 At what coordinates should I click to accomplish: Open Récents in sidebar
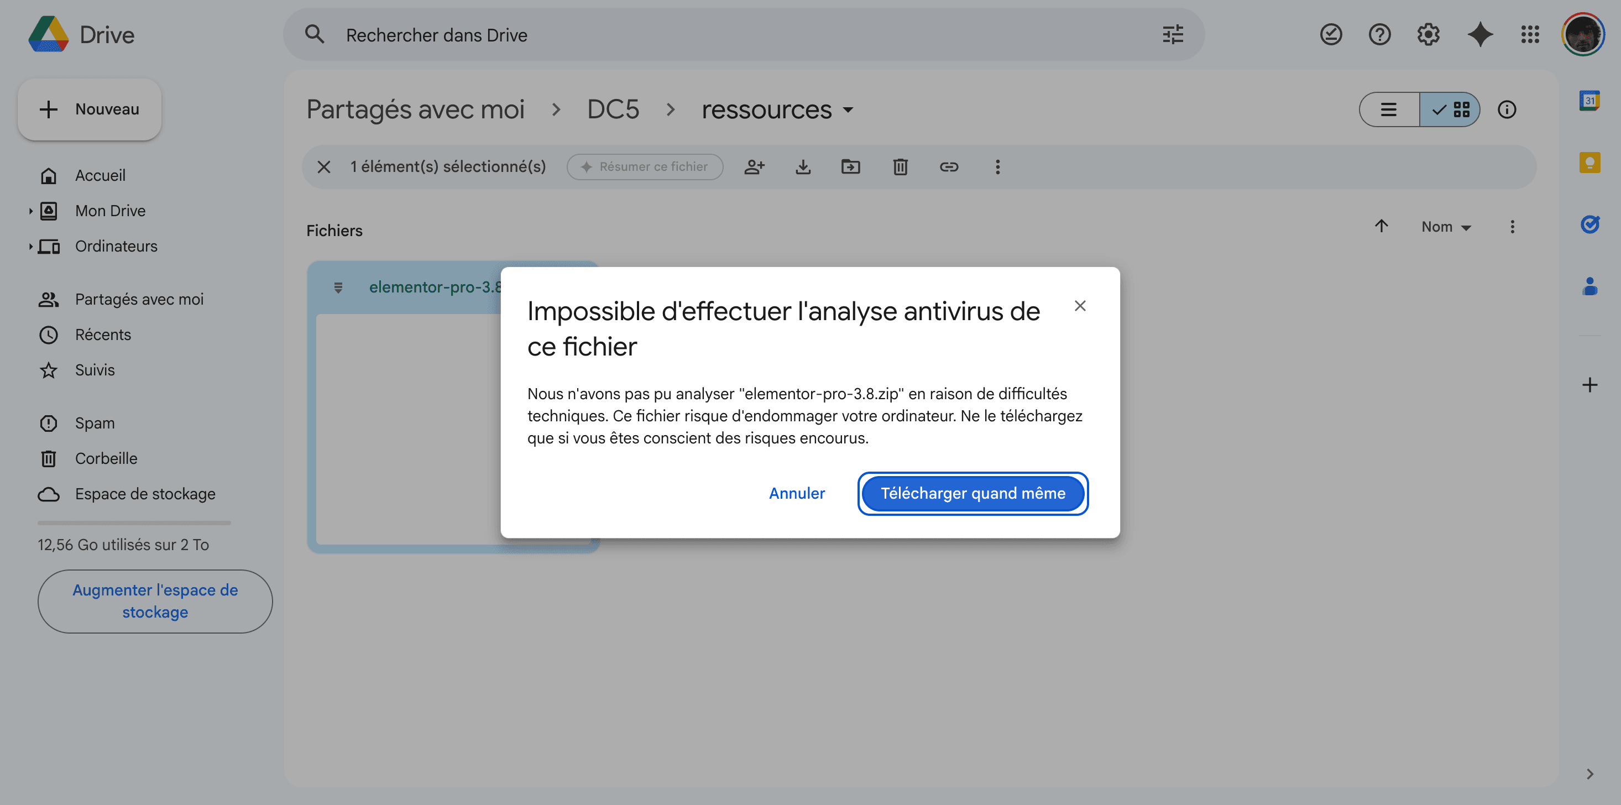tap(103, 334)
